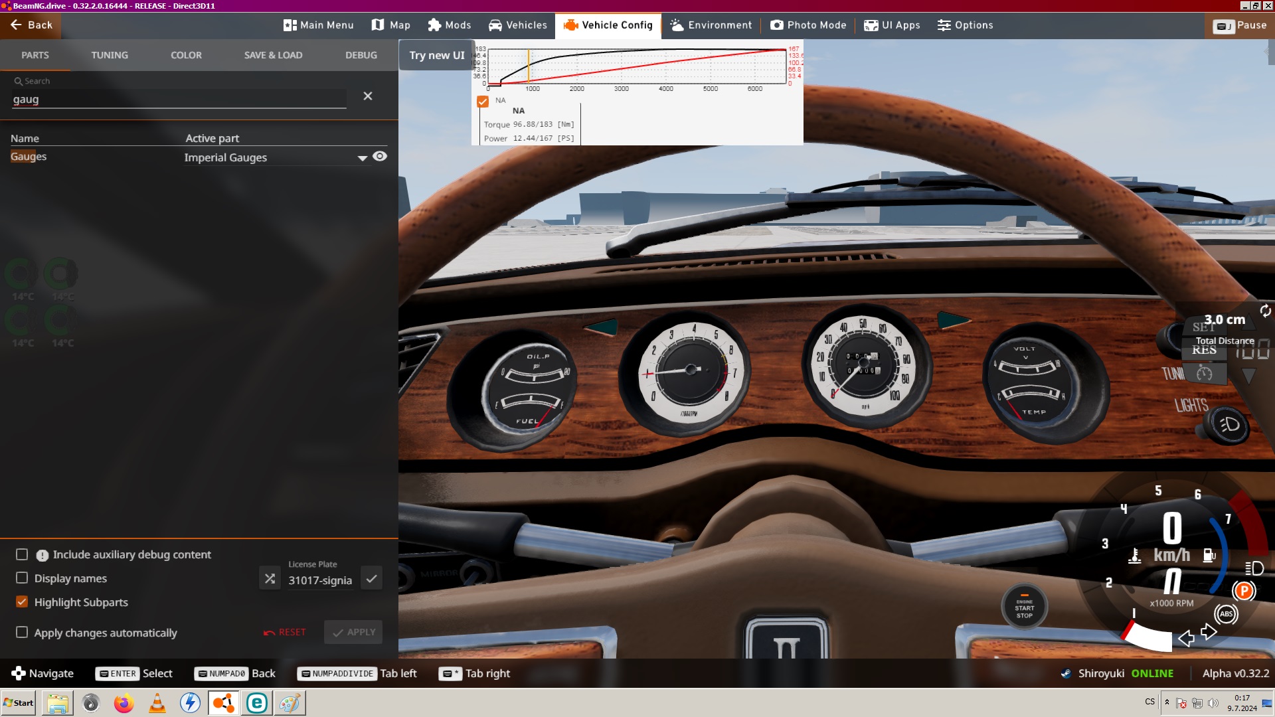Click the parking brake P indicator

[x=1244, y=591]
